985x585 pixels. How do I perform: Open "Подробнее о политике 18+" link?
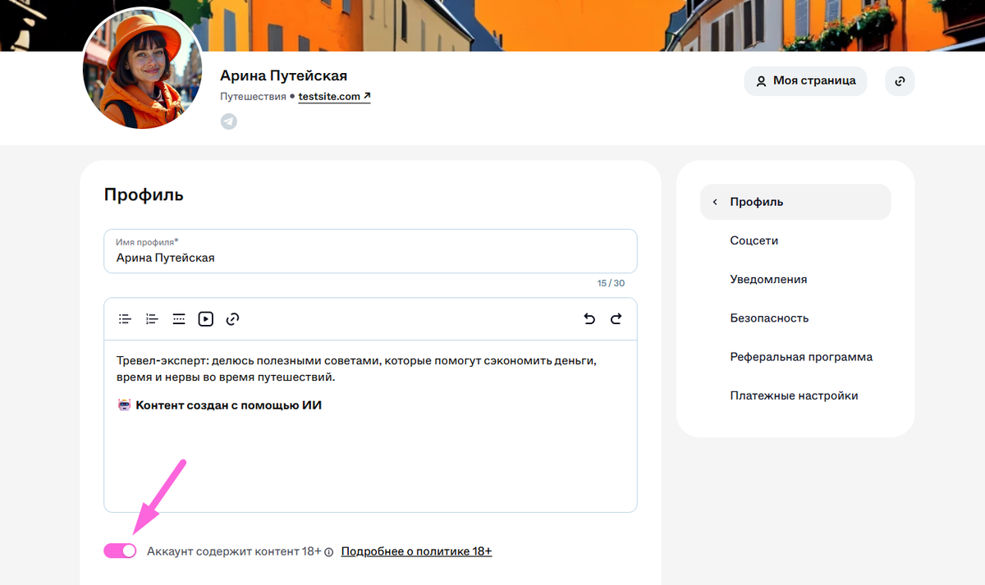tap(416, 551)
